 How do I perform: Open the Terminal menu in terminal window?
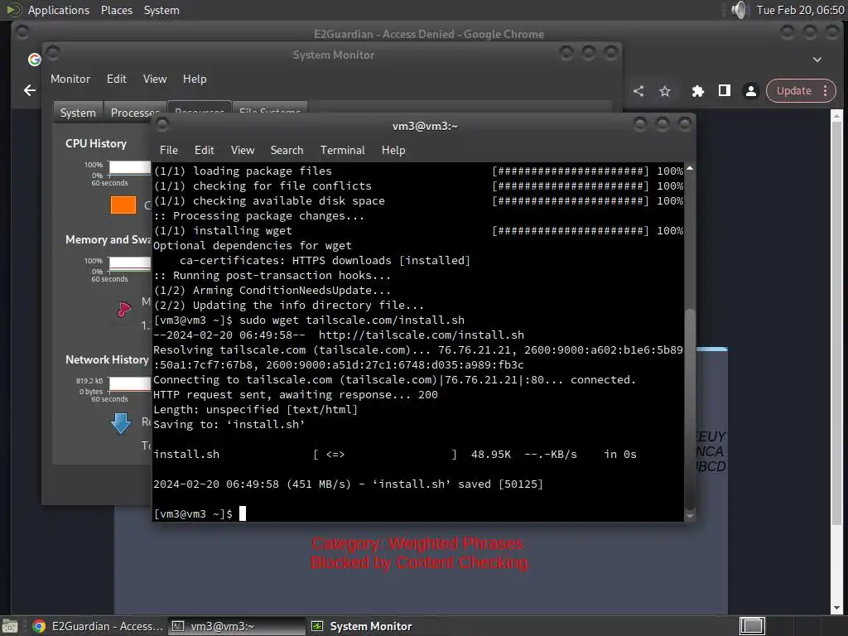click(x=342, y=151)
